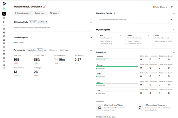This screenshot has width=178, height=118.
Task: Select the smrtDialer (0) toggle
Action: [43, 22]
